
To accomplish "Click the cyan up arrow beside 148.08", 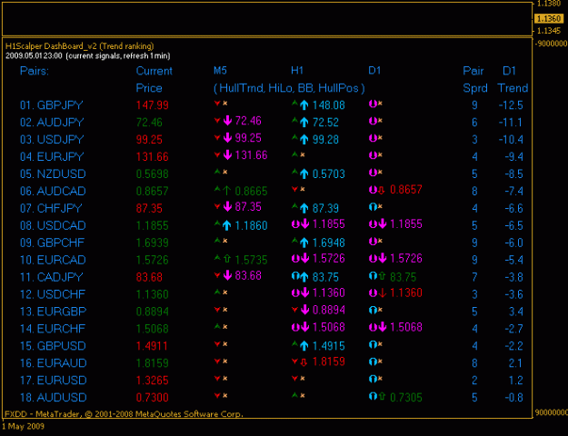I will [x=304, y=105].
